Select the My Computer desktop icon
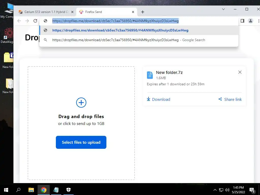 tap(7, 11)
